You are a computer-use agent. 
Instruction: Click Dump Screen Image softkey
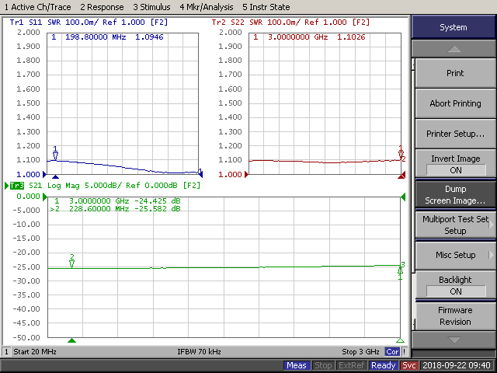[455, 194]
